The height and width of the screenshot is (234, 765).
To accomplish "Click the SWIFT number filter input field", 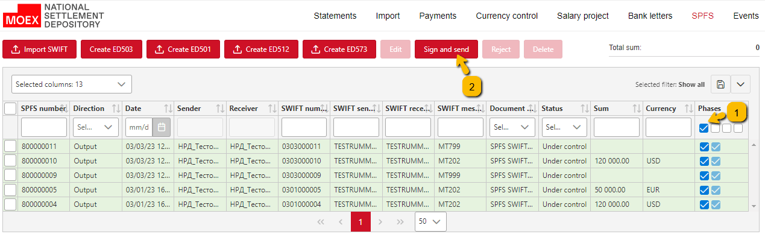I will [x=304, y=127].
